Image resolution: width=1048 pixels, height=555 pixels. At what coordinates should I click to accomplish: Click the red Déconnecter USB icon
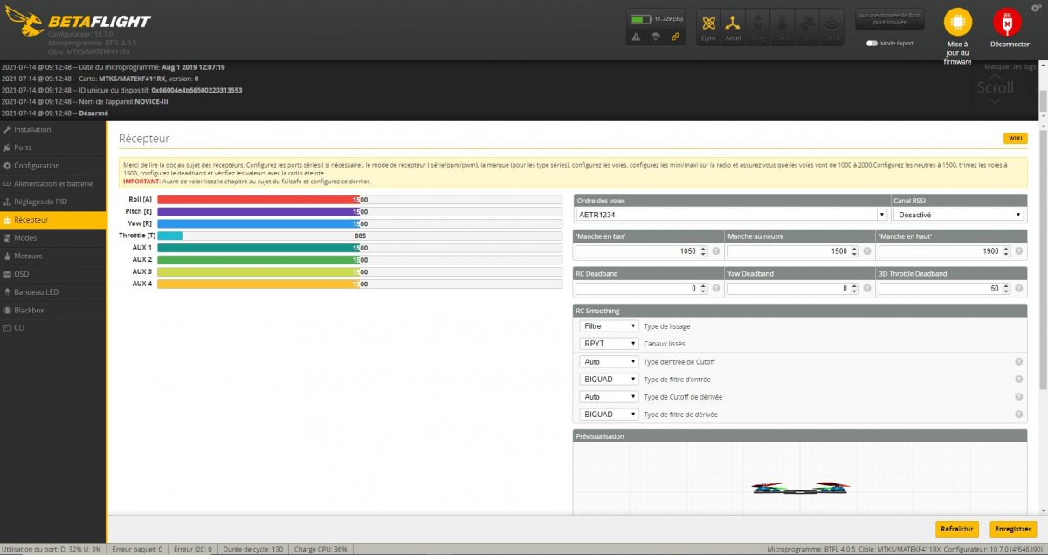1008,23
